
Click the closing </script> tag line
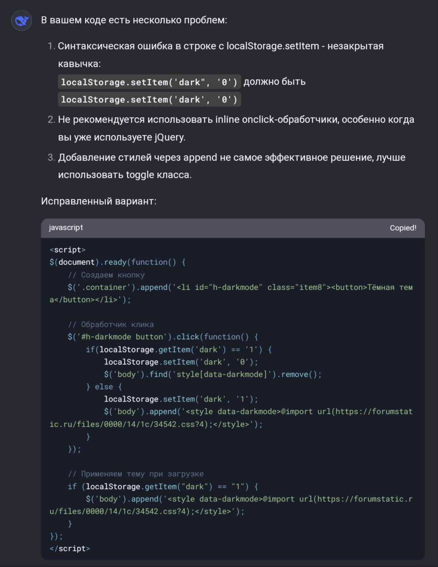[70, 548]
